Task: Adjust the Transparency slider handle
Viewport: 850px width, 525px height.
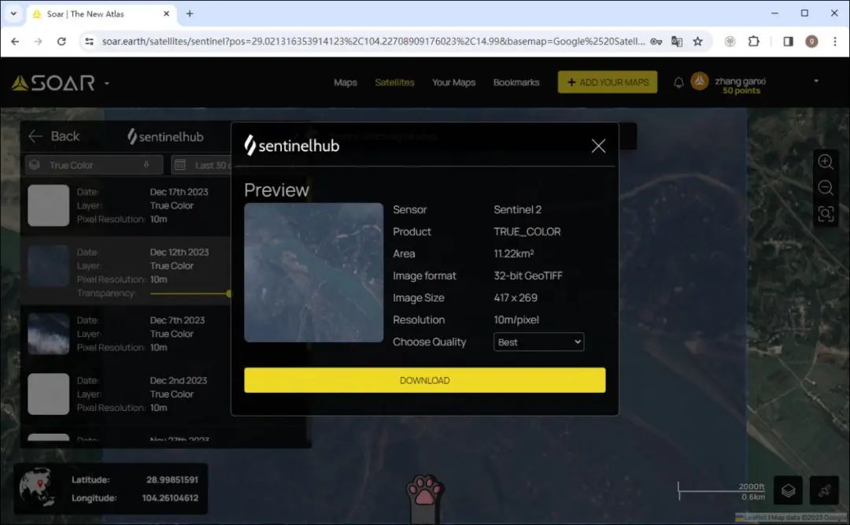Action: coord(229,294)
